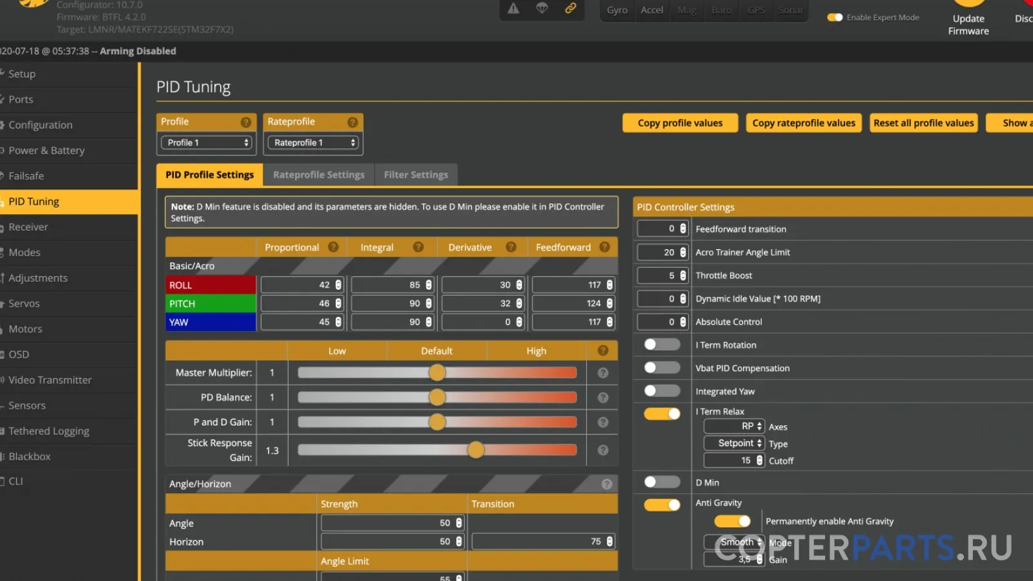Image resolution: width=1033 pixels, height=581 pixels.
Task: Open the Rateprofile Settings tab
Action: 319,175
